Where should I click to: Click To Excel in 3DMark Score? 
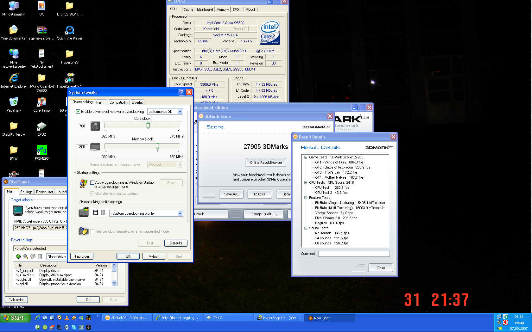coord(260,194)
